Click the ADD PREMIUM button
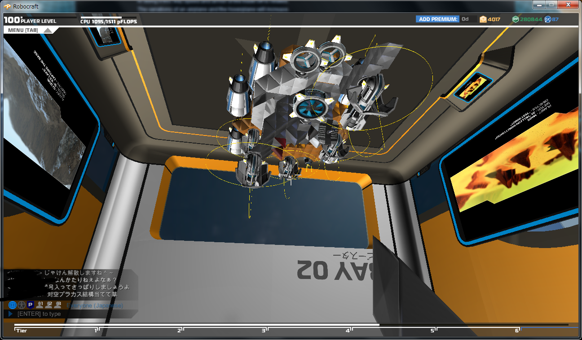 (438, 19)
